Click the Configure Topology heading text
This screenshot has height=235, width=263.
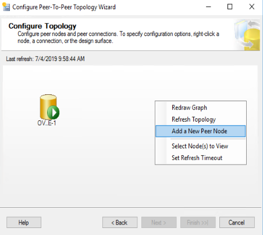(42, 26)
